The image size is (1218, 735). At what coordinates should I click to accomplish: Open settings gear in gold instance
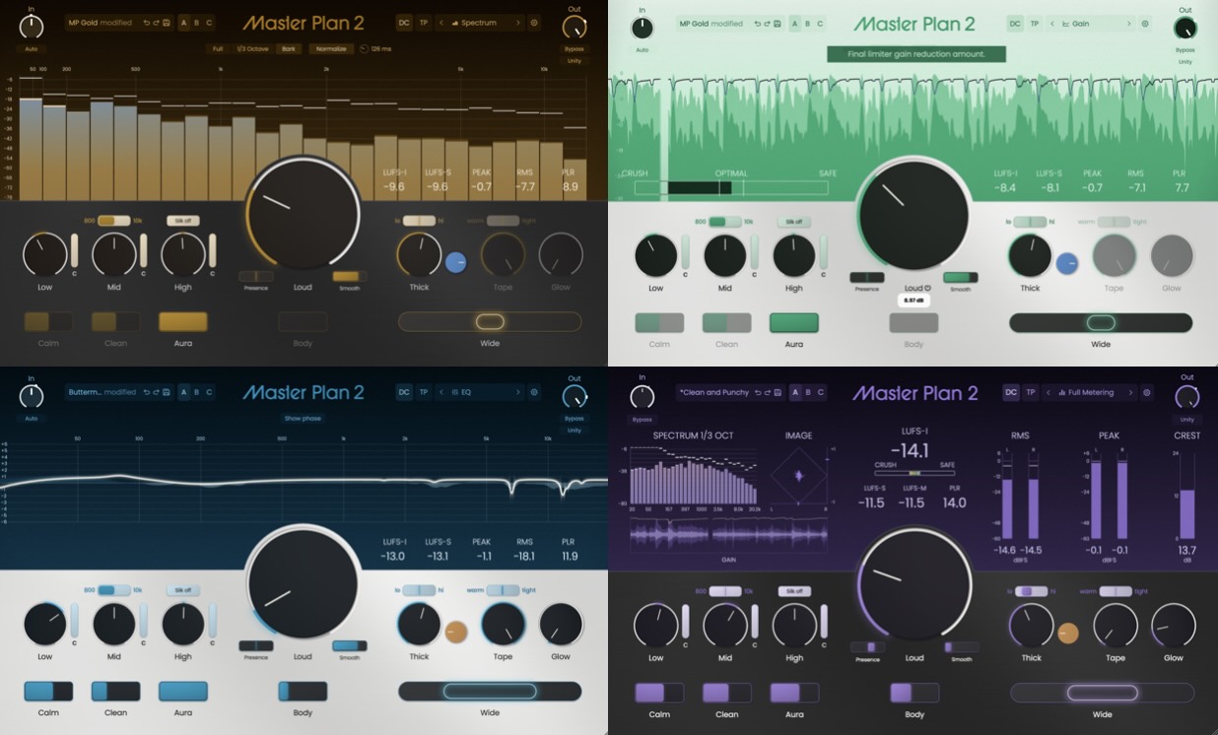point(534,23)
